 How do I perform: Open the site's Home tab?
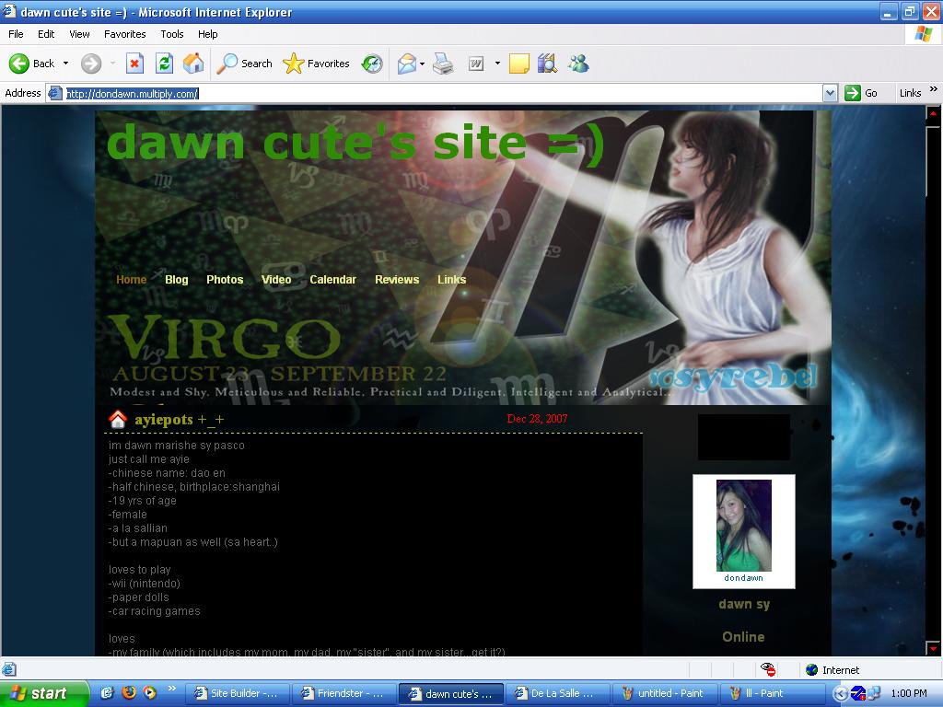(x=131, y=280)
